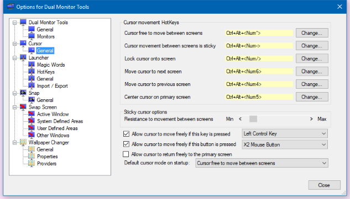350x199 pixels.
Task: Click the Close button at the bottom
Action: [x=324, y=185]
